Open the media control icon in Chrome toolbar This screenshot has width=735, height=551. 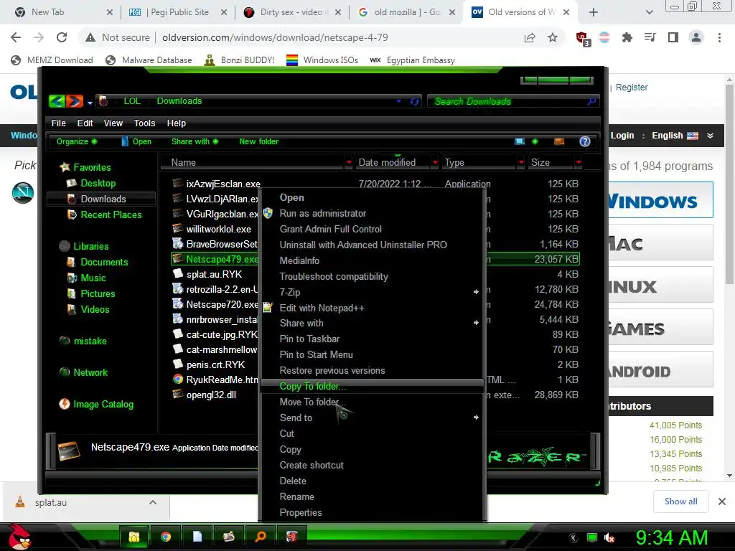coord(650,37)
